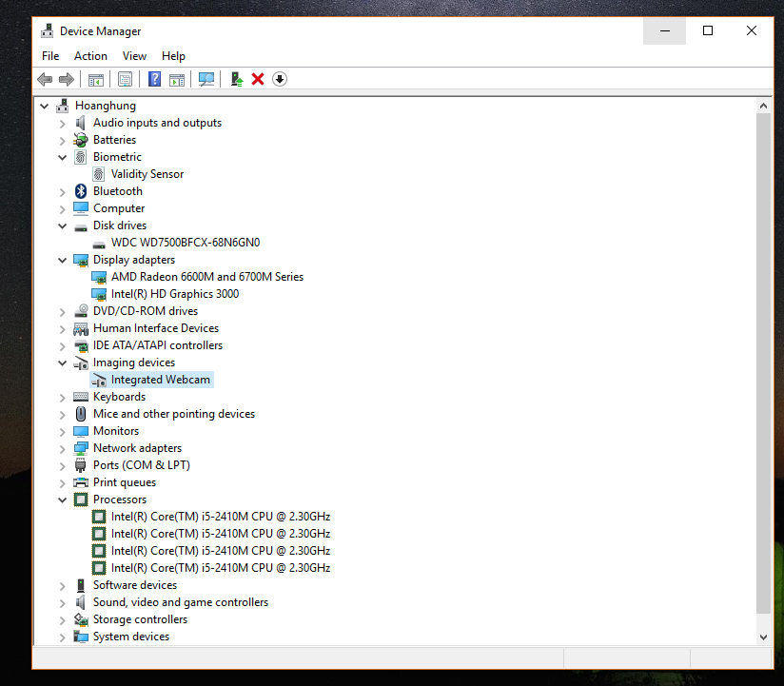Open the Action menu
The width and height of the screenshot is (784, 686).
(90, 56)
